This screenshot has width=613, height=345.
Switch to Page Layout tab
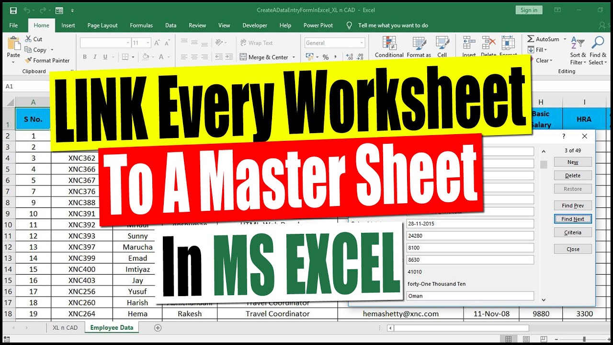[x=102, y=25]
